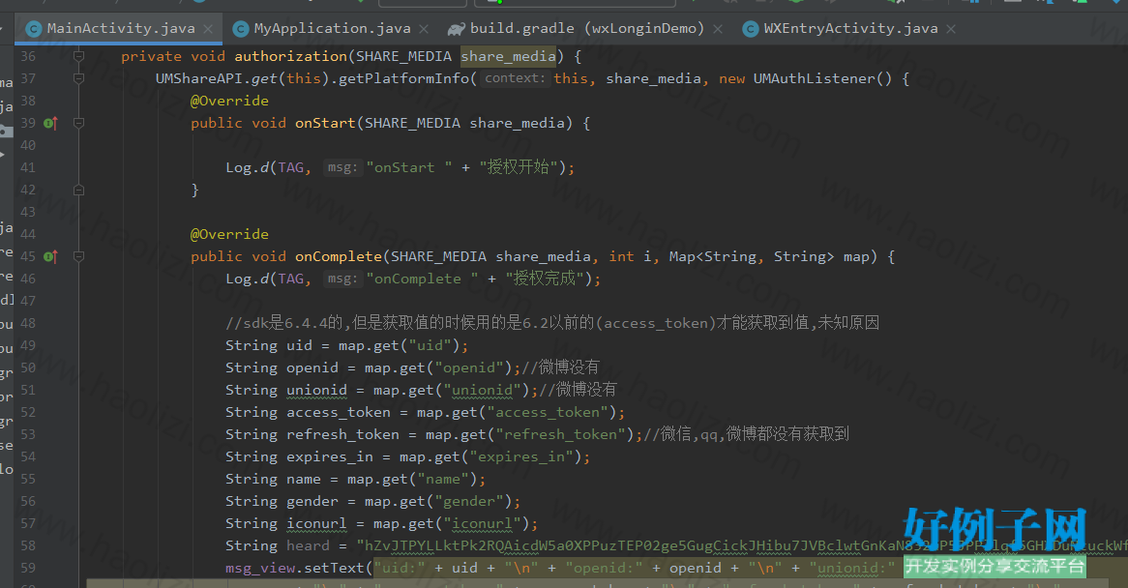Click the @Override annotation on line 38
This screenshot has width=1128, height=588.
229,101
